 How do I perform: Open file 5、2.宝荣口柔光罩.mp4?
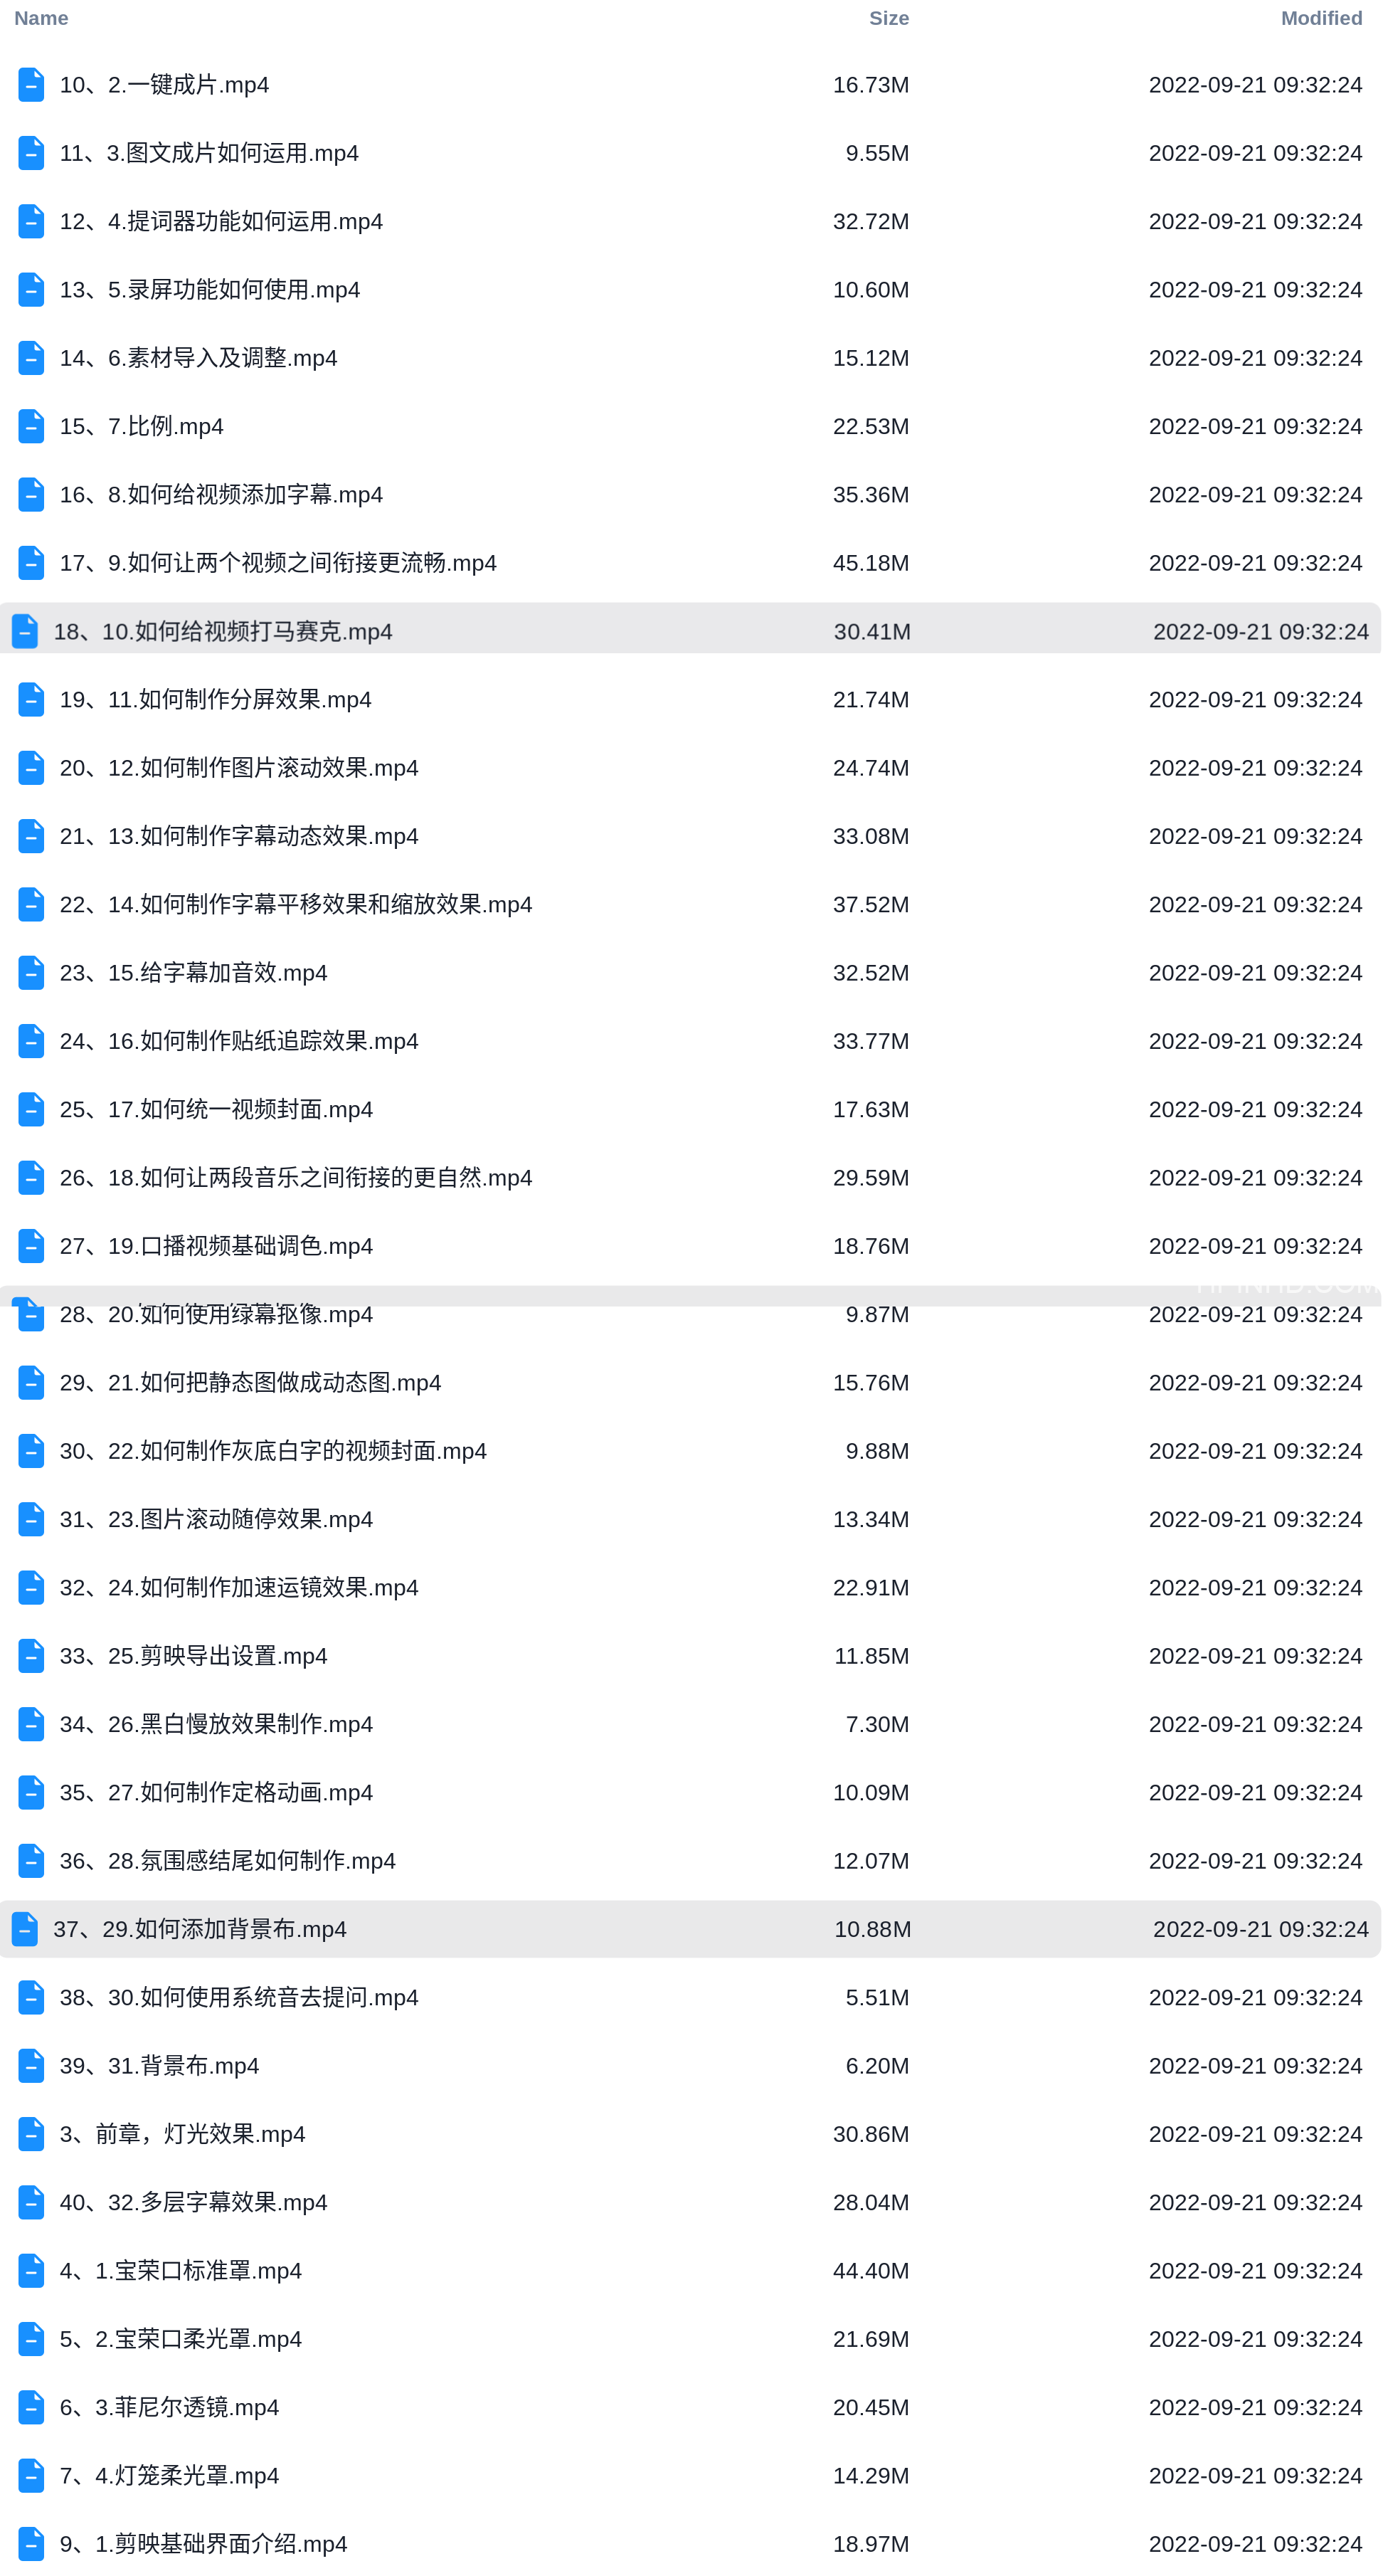click(180, 2339)
